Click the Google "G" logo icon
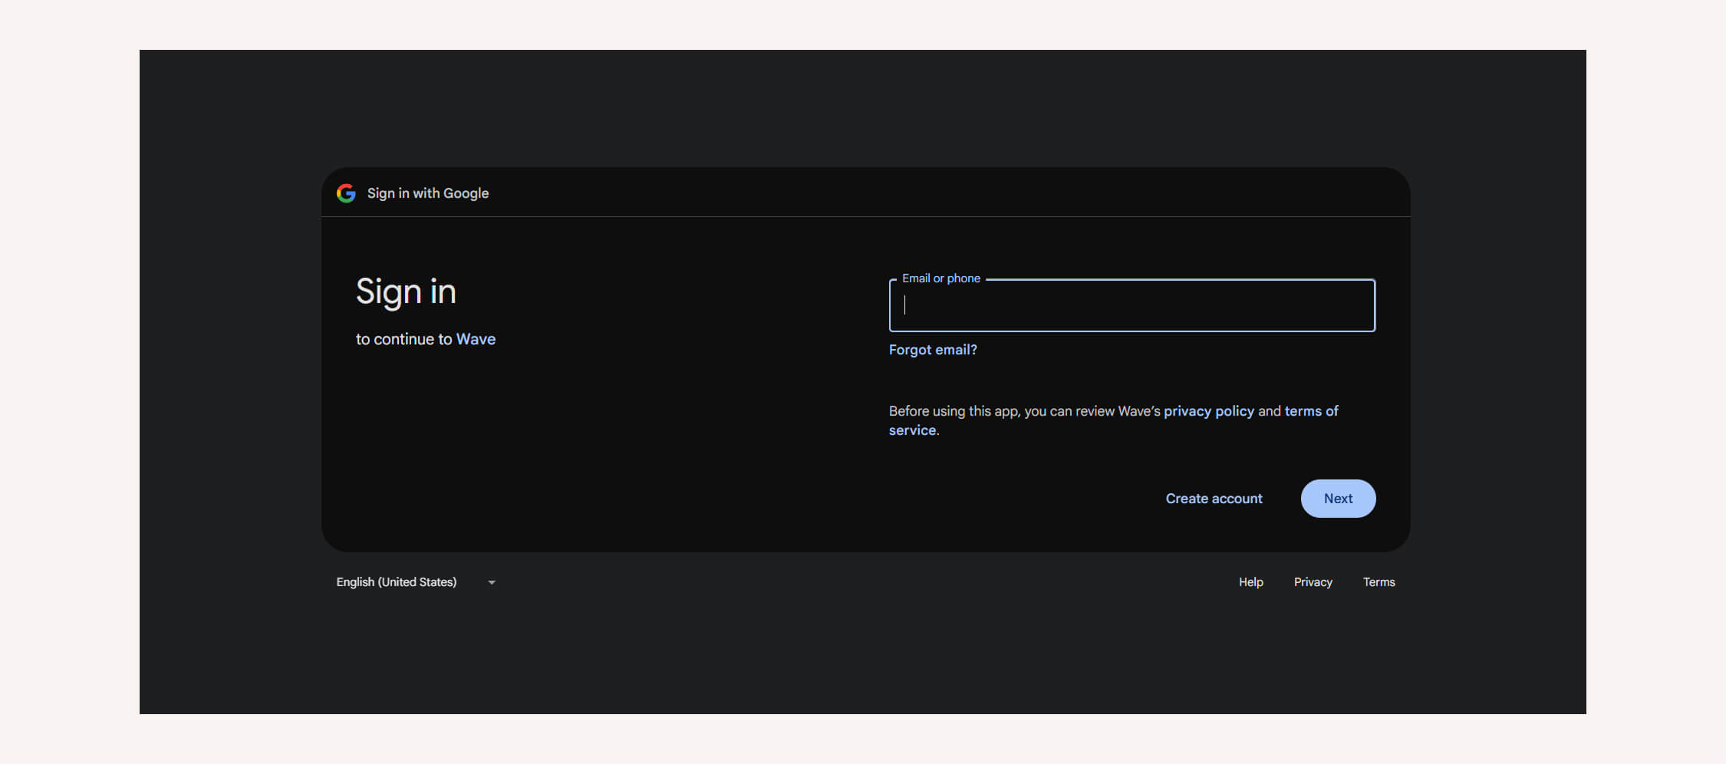Viewport: 1726px width, 764px height. pyautogui.click(x=346, y=193)
